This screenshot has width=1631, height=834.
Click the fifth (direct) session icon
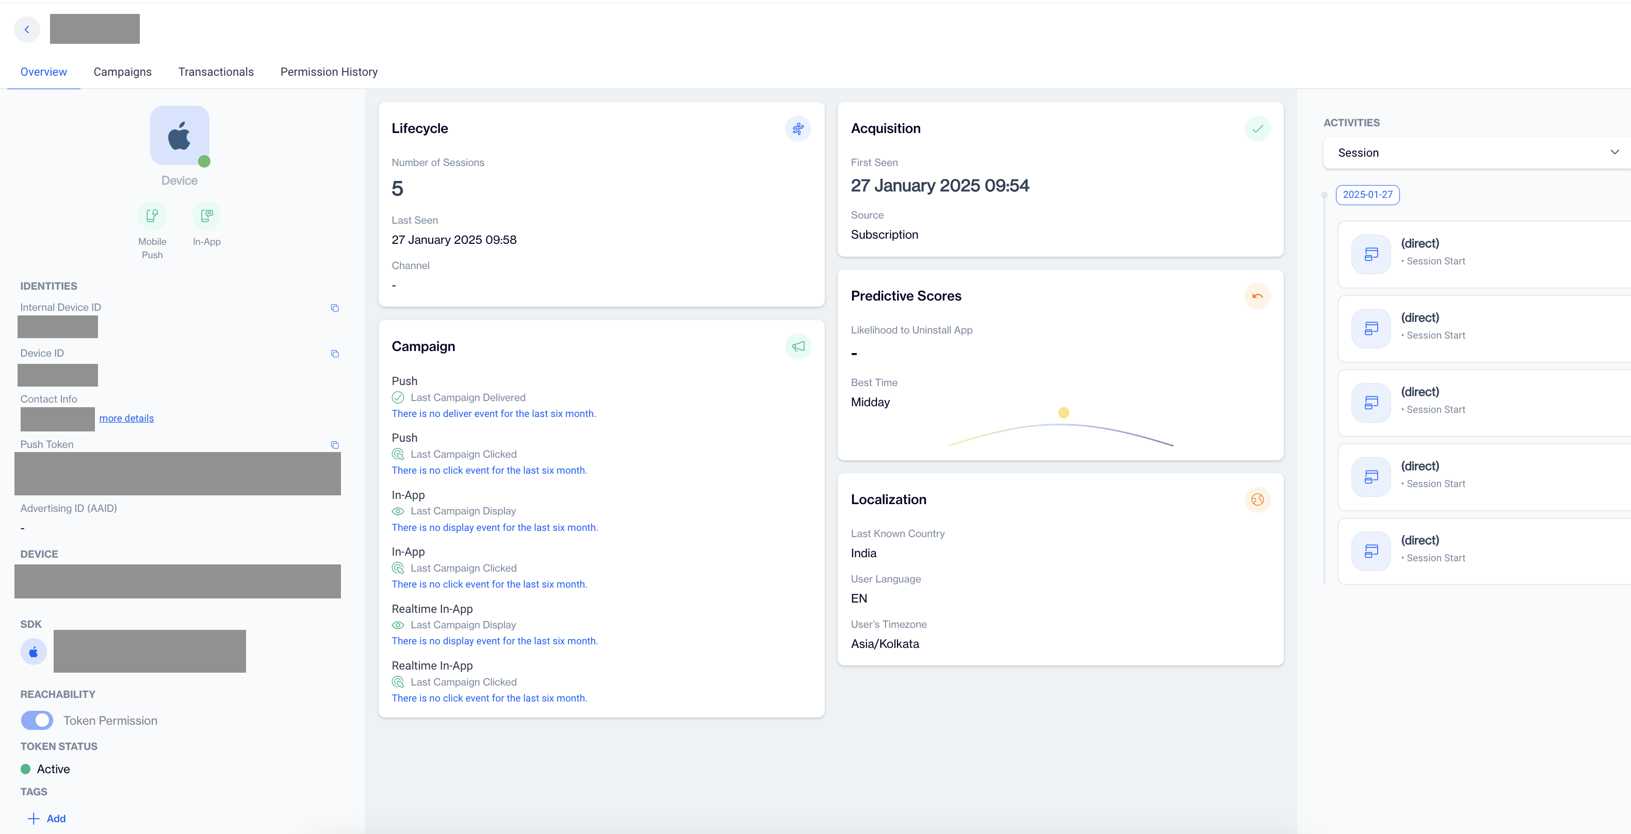coord(1372,551)
